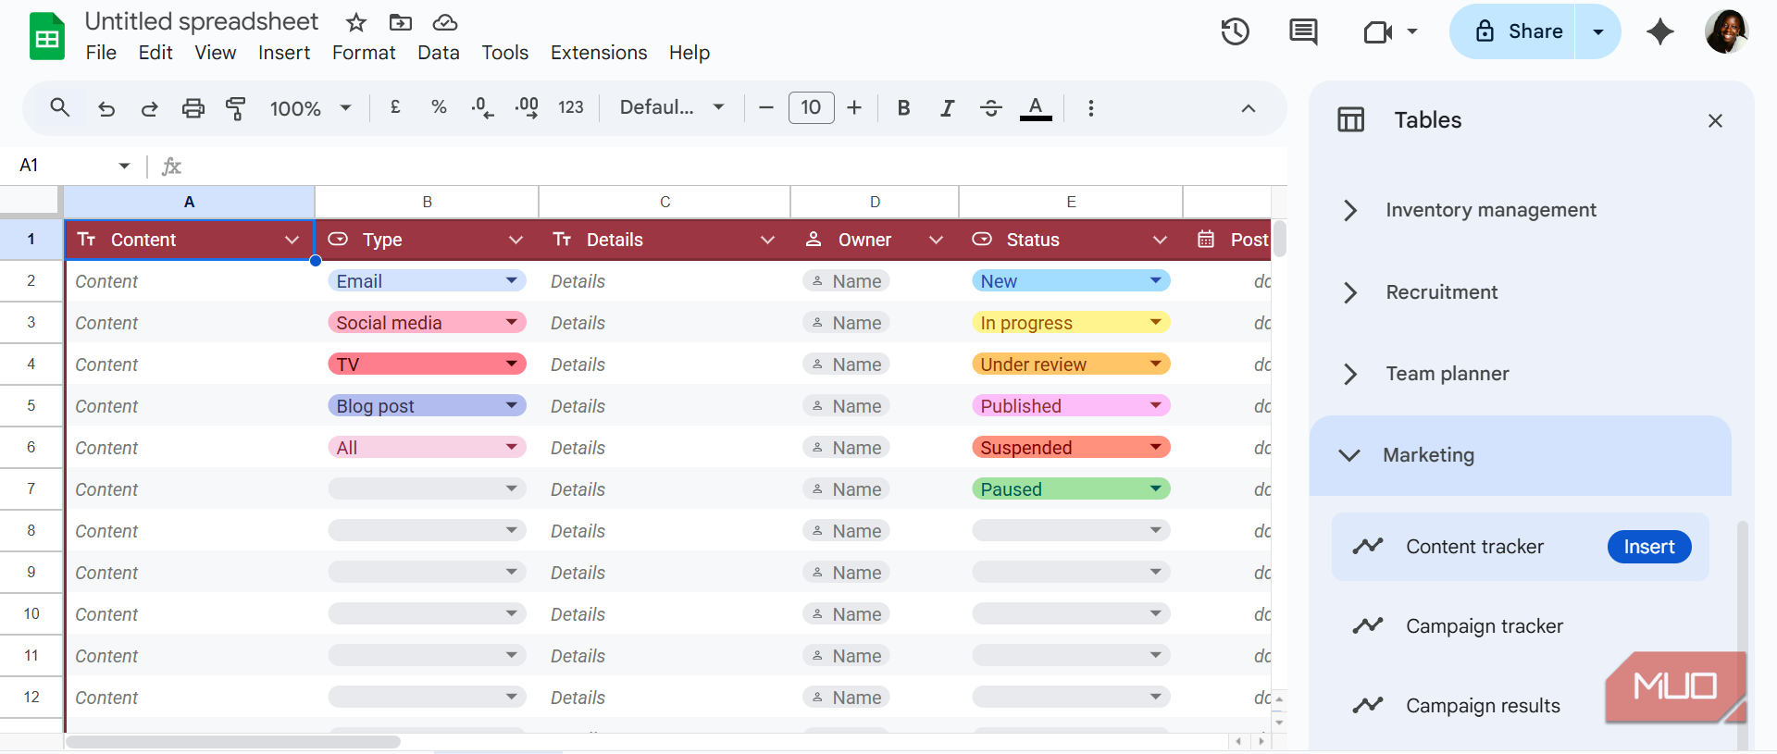Close the Tables side panel
The height and width of the screenshot is (754, 1777).
pyautogui.click(x=1715, y=120)
